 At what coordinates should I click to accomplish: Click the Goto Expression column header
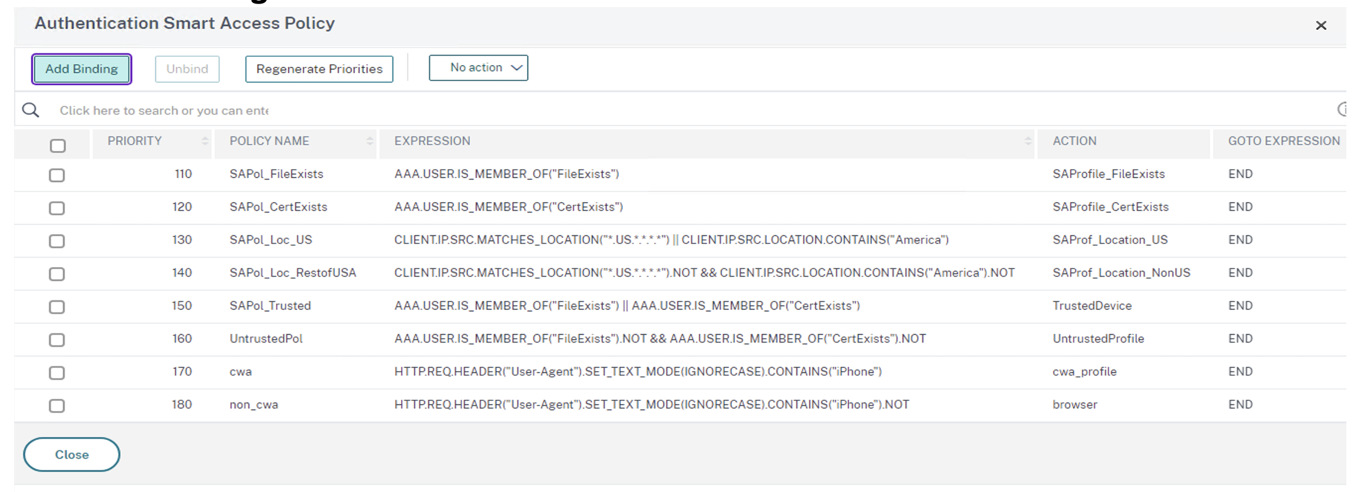coord(1284,141)
